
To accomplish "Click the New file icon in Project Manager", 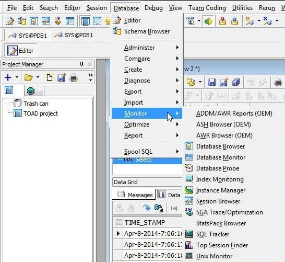I will 50,77.
